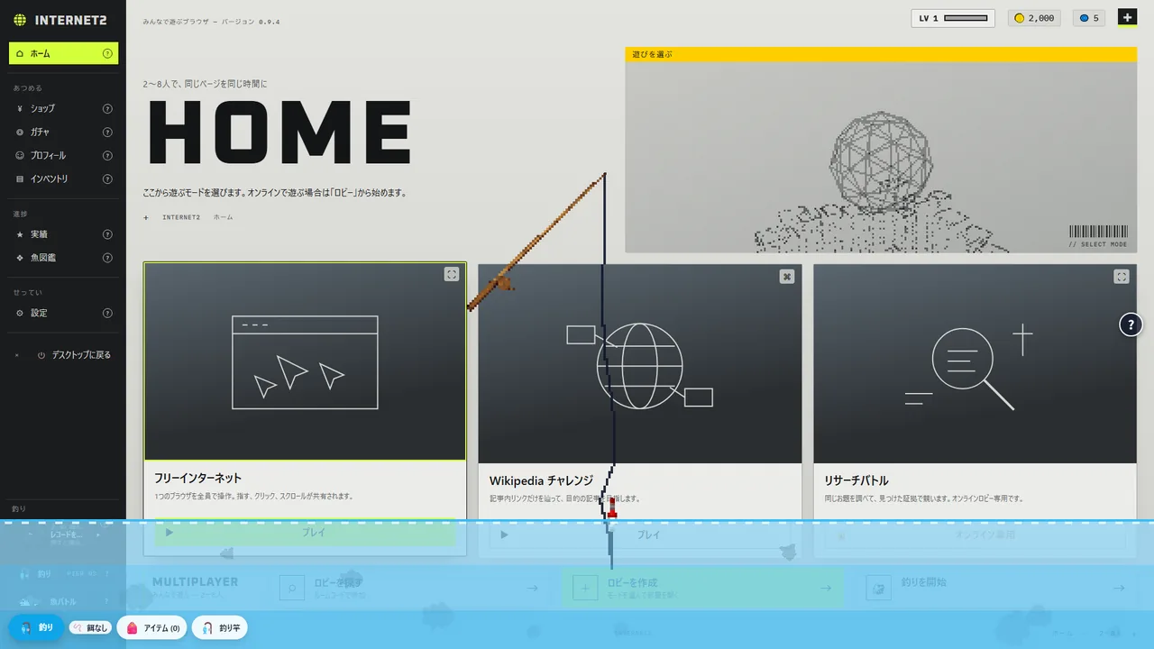
Task: Go to the ガチャ section
Action: (x=64, y=132)
